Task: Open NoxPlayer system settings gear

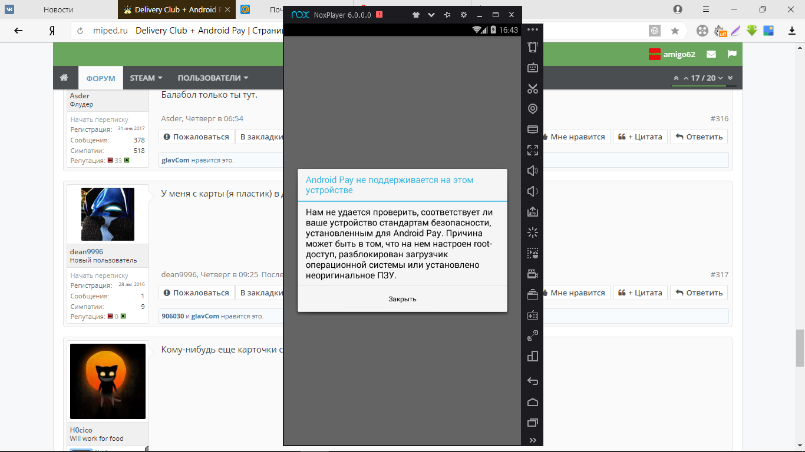Action: [x=464, y=15]
